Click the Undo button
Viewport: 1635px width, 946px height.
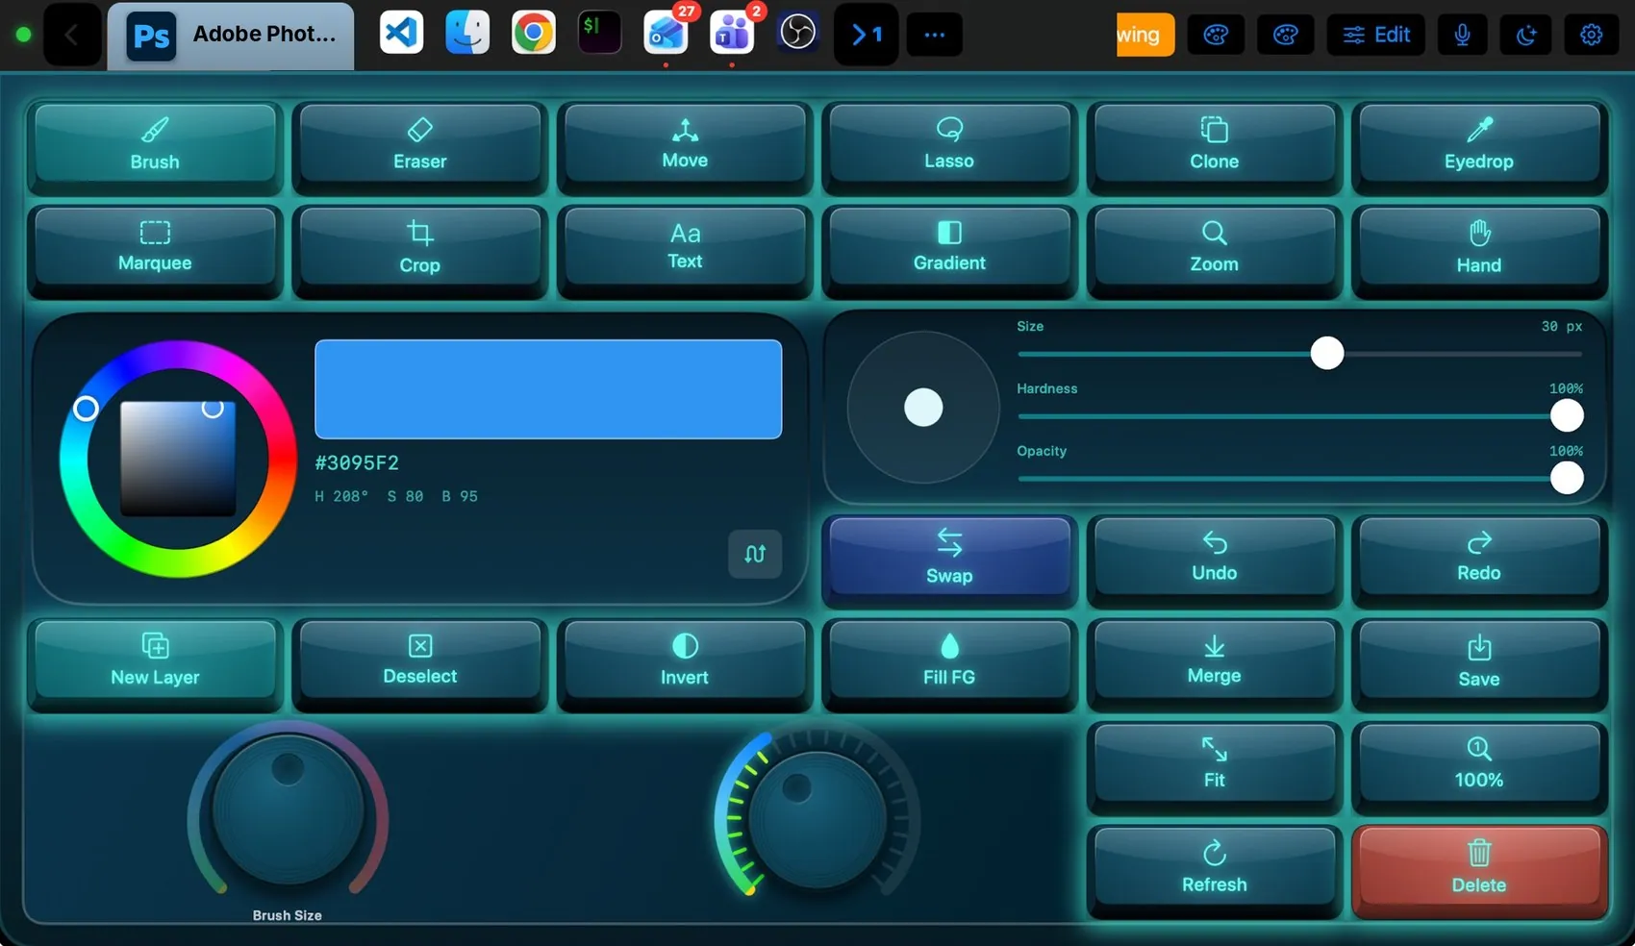pos(1215,558)
